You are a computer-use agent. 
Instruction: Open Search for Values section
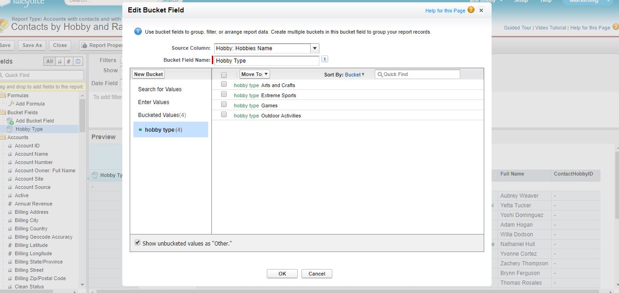click(x=160, y=89)
